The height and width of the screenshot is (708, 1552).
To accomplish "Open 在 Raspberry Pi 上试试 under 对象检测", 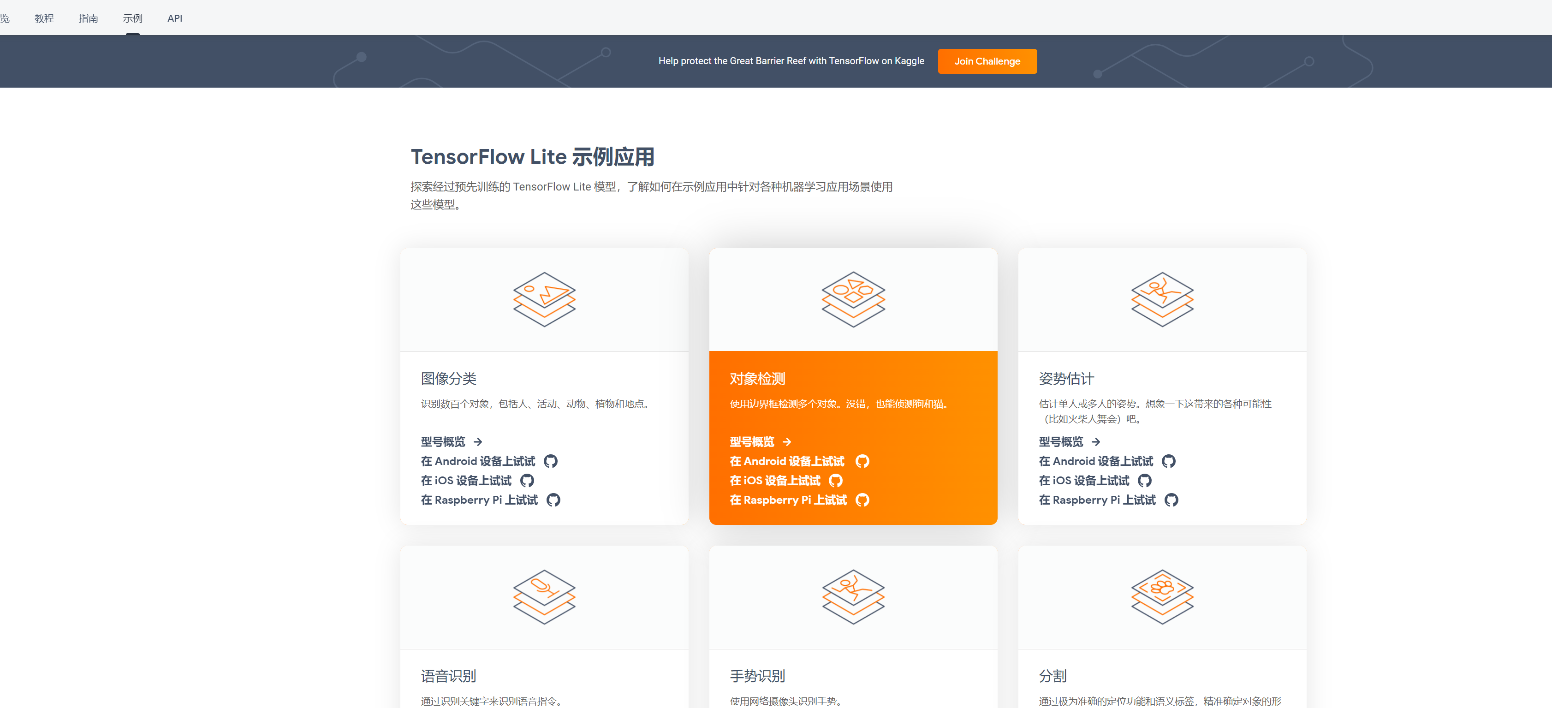I will 788,500.
